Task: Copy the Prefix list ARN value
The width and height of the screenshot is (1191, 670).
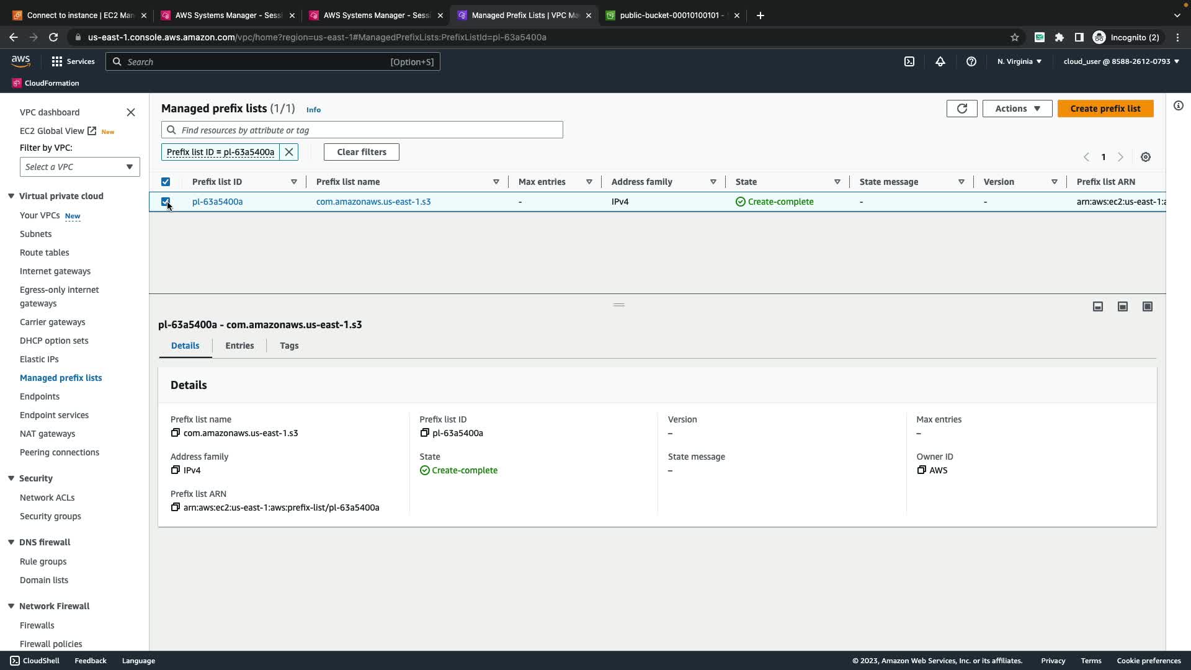Action: (x=176, y=507)
